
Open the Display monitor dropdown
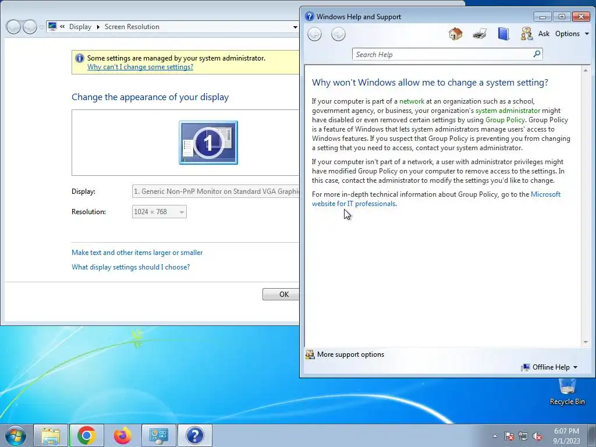pos(215,191)
